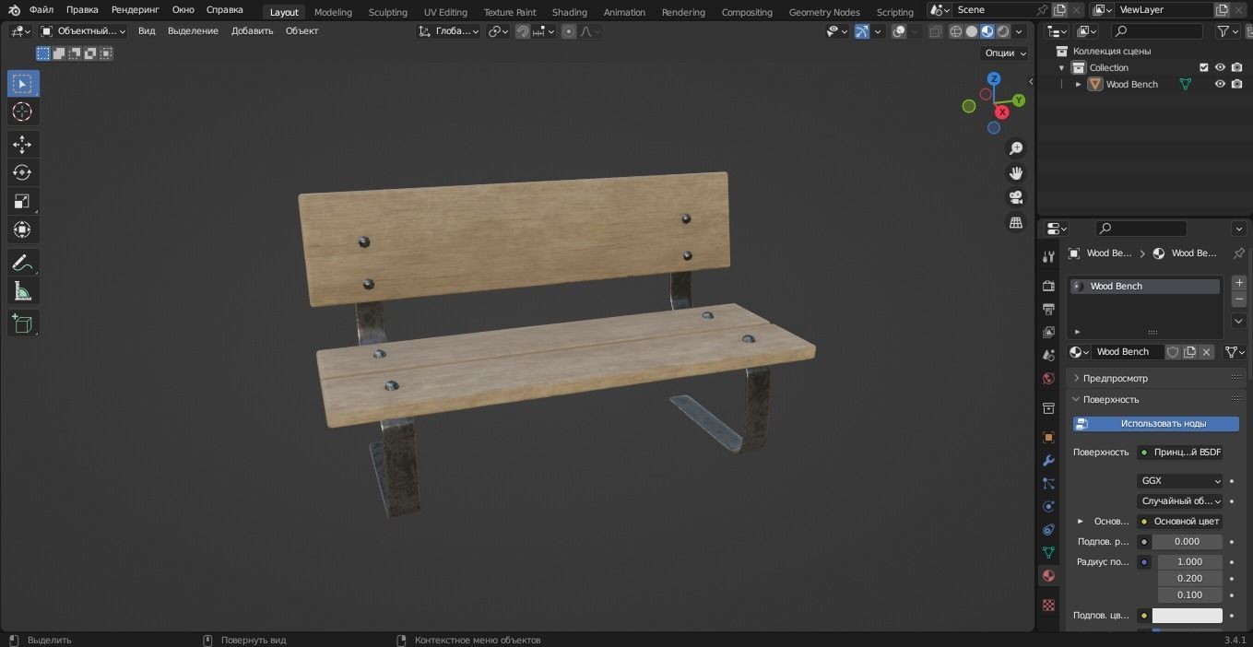Click the Blender logo icon

point(14,10)
